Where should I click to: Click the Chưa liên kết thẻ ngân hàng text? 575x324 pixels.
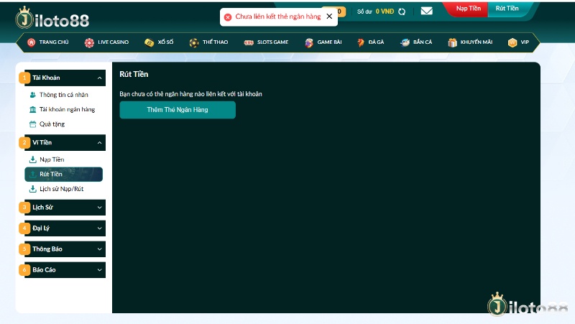click(x=278, y=17)
